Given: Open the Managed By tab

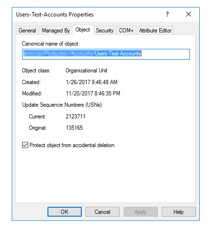Looking at the screenshot, I should pyautogui.click(x=55, y=31).
